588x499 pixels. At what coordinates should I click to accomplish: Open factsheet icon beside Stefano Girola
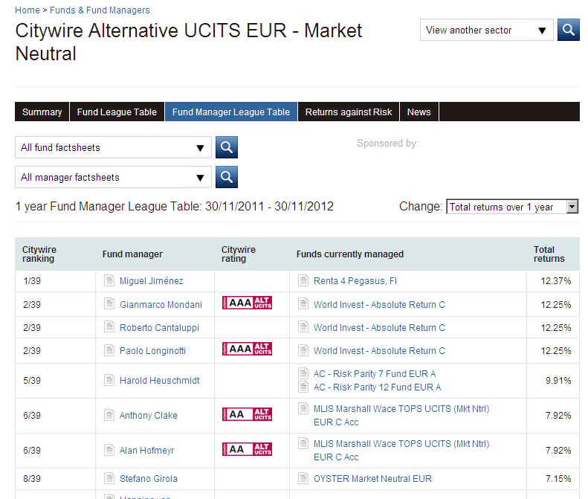(109, 478)
